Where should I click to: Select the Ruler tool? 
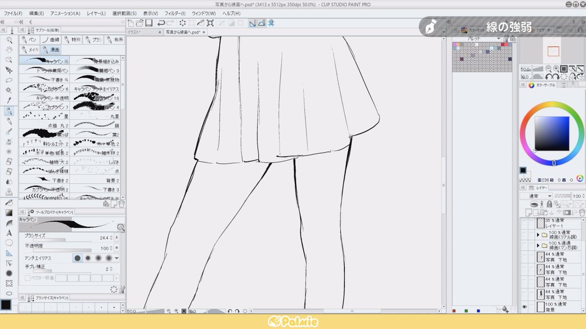[x=9, y=253]
